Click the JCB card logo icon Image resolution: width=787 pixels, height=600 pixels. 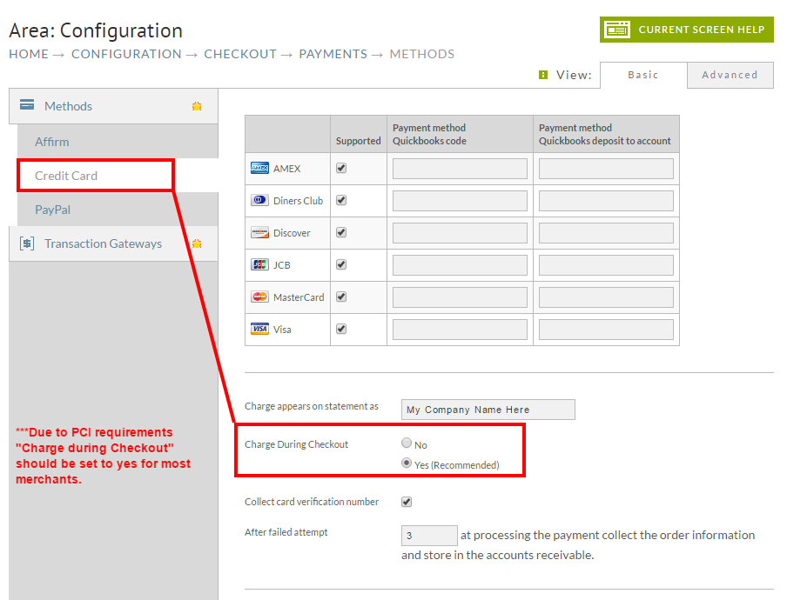(259, 264)
